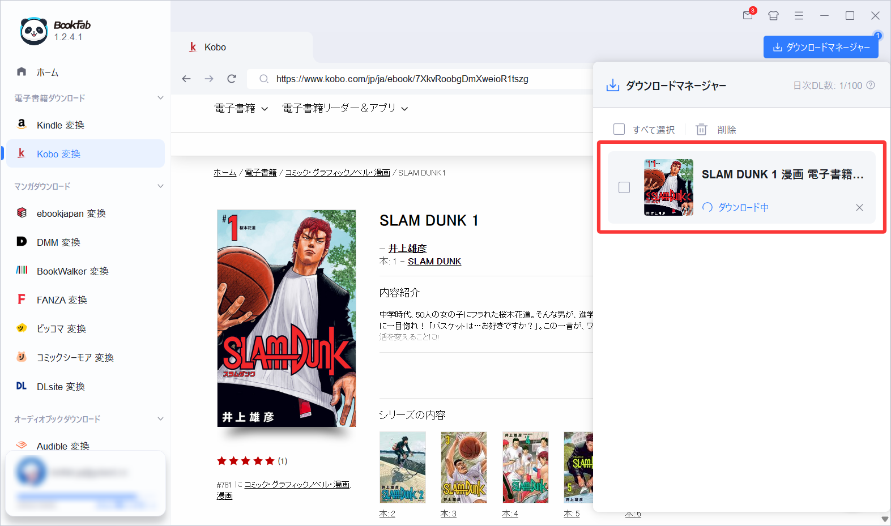Collapse the オーディオブックダウンロード section

[160, 419]
